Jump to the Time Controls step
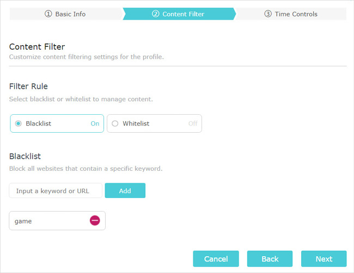 [291, 14]
